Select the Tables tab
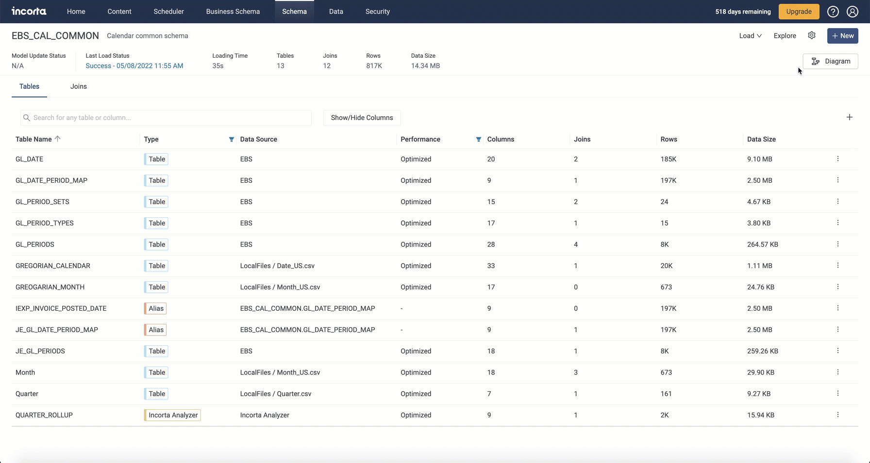The image size is (870, 463). click(x=29, y=86)
